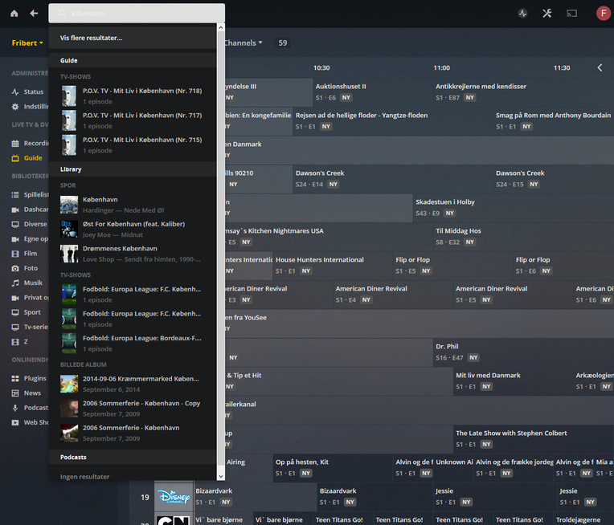614x525 pixels.
Task: Expand the Fribert server dropdown
Action: 27,43
